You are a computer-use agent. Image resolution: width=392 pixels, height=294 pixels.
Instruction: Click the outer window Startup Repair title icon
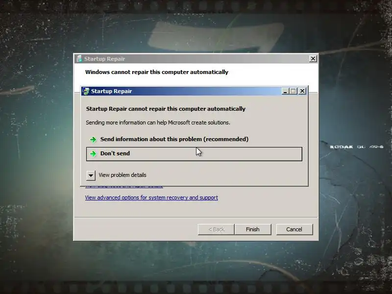79,59
